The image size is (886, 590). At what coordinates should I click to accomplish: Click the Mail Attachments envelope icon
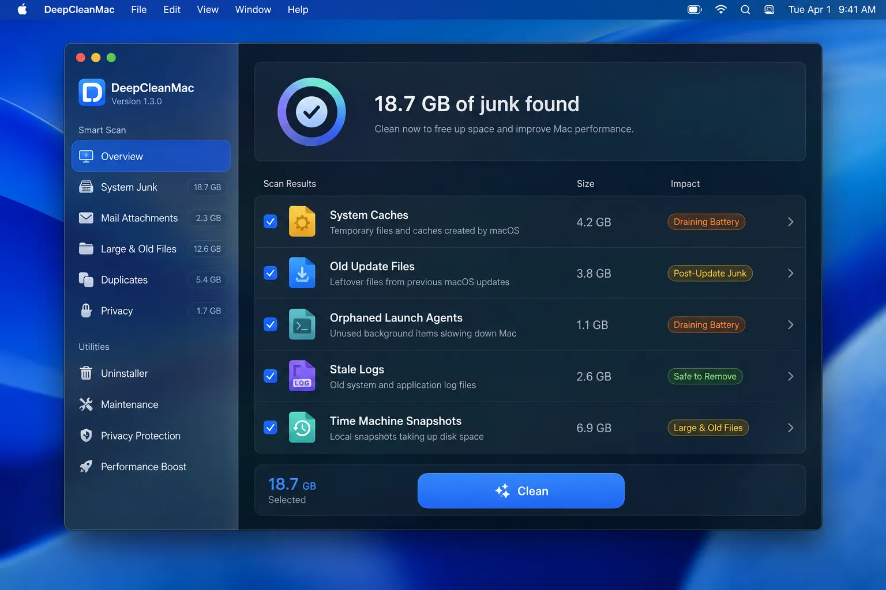pos(86,218)
